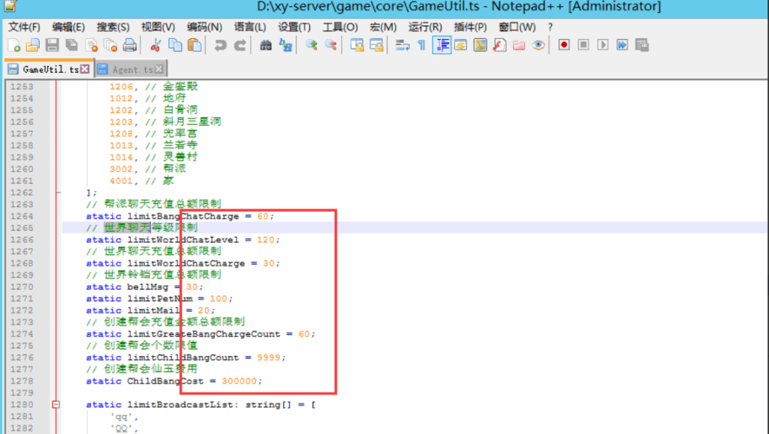The height and width of the screenshot is (434, 769).
Task: Toggle show all characters pilcrow button
Action: point(422,45)
